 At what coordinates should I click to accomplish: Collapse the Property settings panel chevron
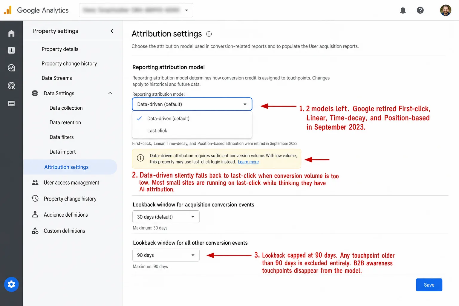coord(112,31)
